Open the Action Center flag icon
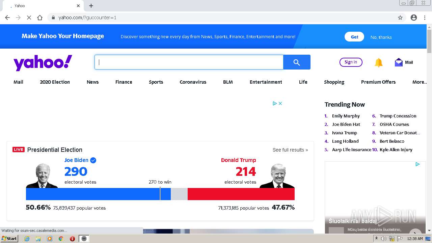432x243 pixels. click(x=400, y=239)
